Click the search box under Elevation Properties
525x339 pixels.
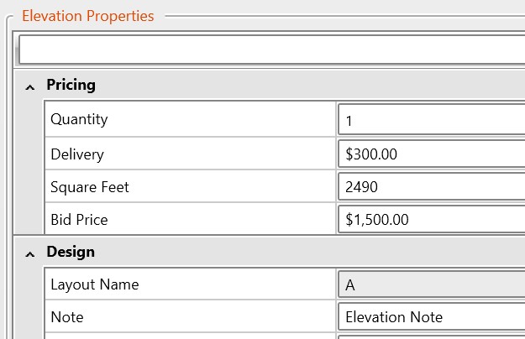tap(270, 50)
